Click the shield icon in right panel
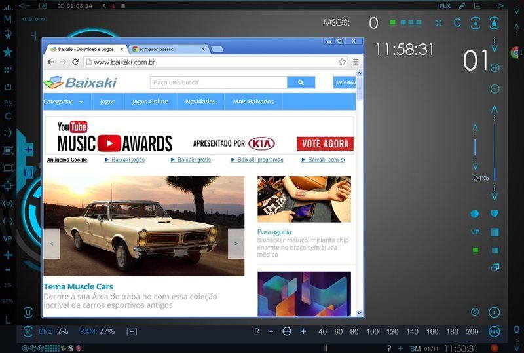Image resolution: width=524 pixels, height=353 pixels. [x=495, y=214]
